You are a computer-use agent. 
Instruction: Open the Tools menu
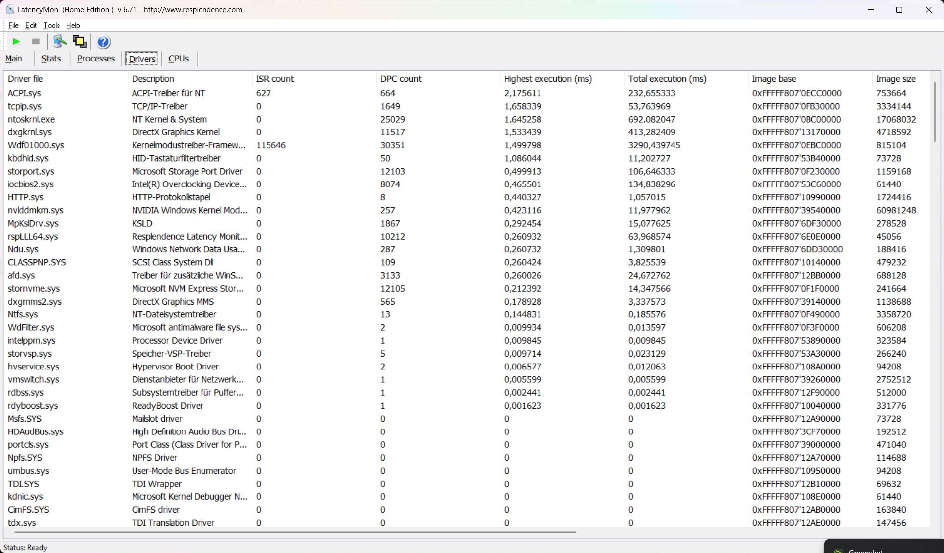(x=51, y=25)
